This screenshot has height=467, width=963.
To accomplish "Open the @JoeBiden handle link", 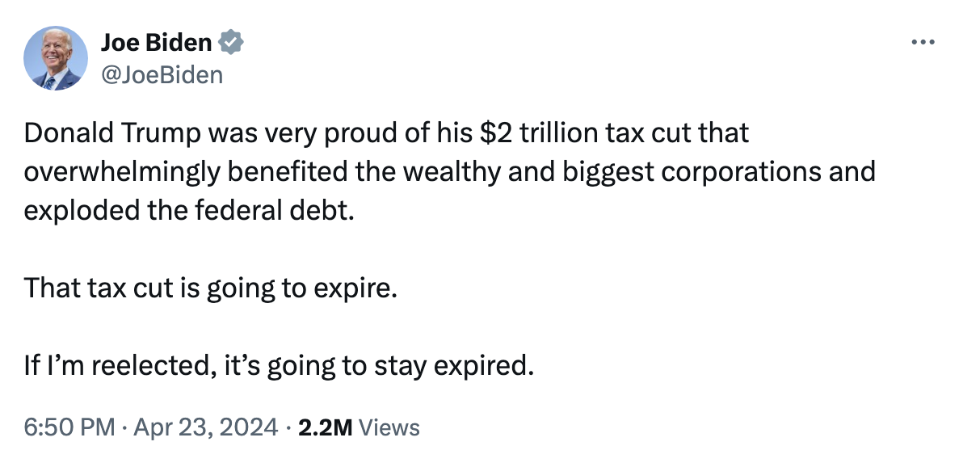I will click(x=162, y=75).
